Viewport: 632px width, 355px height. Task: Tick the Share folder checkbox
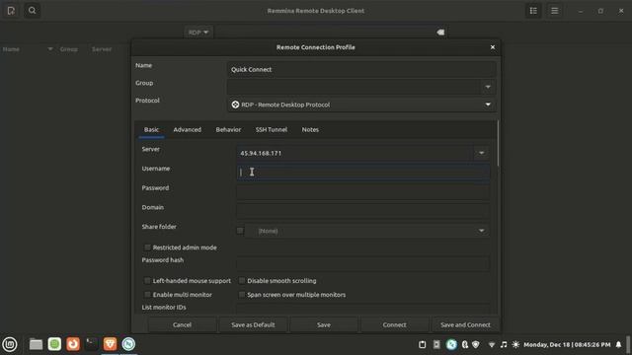pos(240,231)
